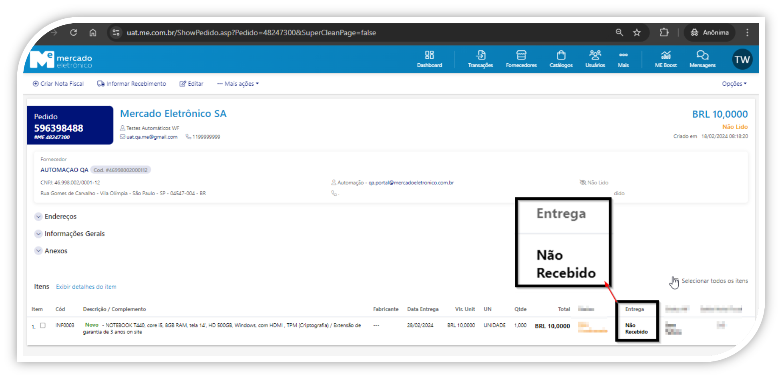Open Mais ações dropdown

pyautogui.click(x=238, y=84)
